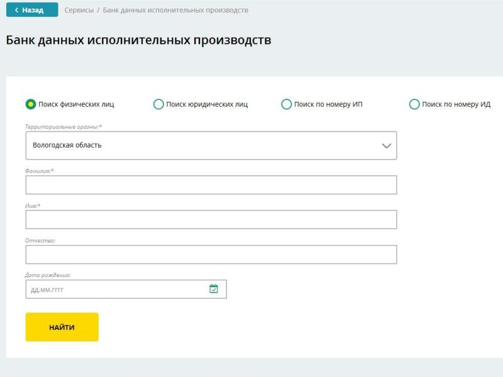Open the calendar picker for birth date

coord(214,289)
